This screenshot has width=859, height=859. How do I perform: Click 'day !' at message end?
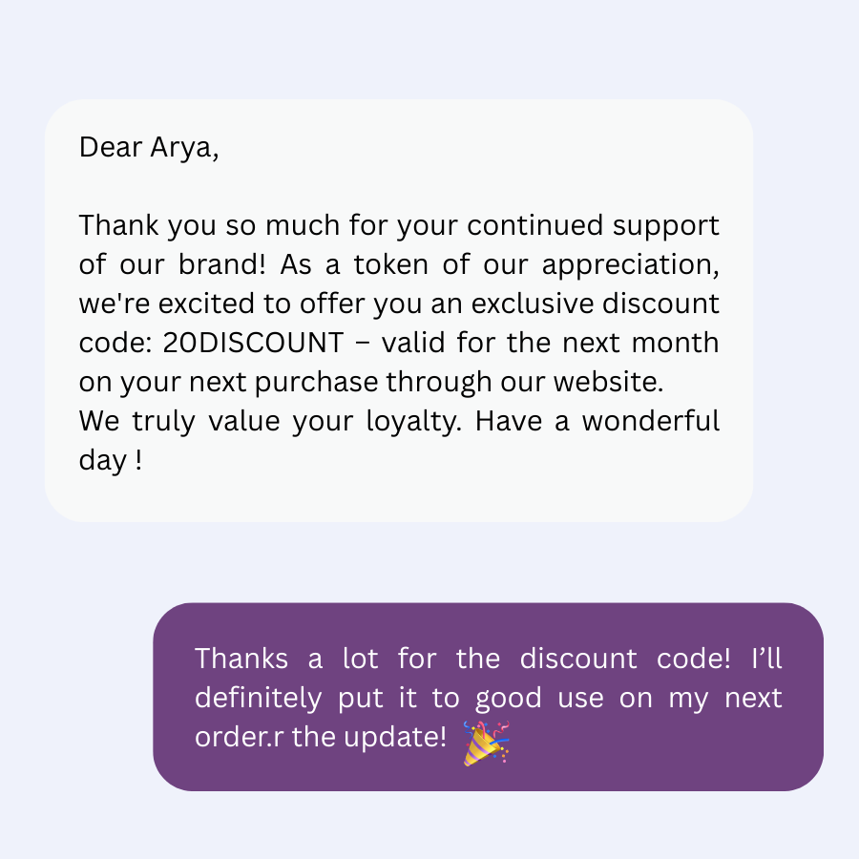pyautogui.click(x=111, y=460)
